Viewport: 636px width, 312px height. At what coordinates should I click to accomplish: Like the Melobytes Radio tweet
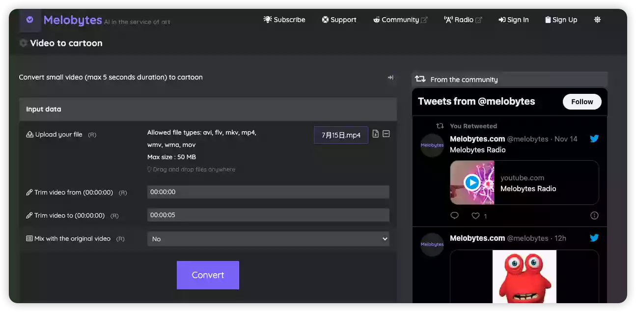pos(475,216)
